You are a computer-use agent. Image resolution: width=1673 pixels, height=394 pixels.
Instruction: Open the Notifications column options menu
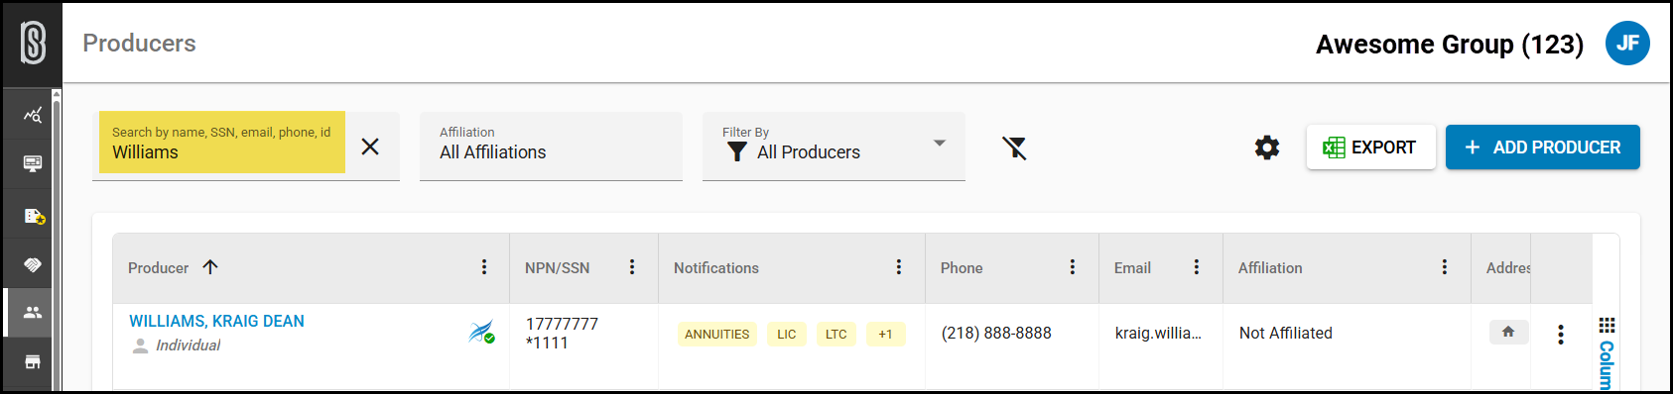(x=899, y=266)
